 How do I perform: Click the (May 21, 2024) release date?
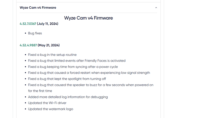[48, 45]
